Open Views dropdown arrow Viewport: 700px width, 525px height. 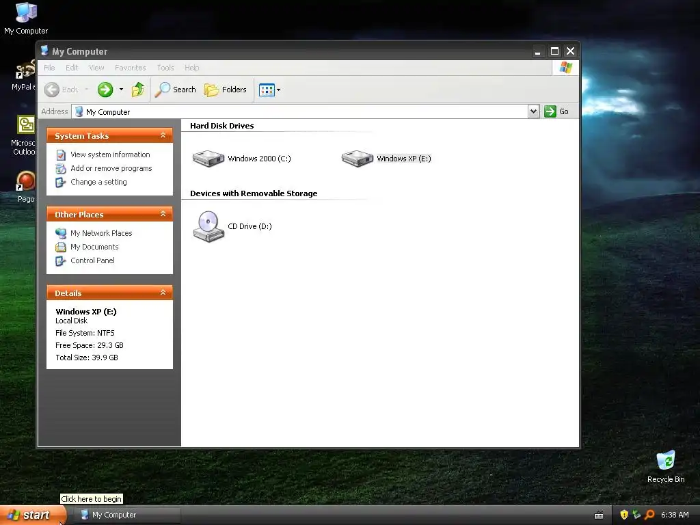click(279, 90)
